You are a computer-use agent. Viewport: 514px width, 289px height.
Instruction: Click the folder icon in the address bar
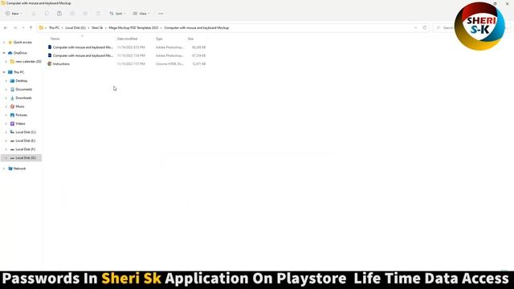[x=41, y=28]
